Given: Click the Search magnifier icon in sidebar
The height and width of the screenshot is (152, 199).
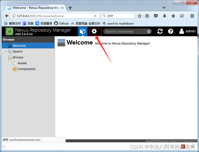Looking at the screenshot, I should [x=10, y=51].
